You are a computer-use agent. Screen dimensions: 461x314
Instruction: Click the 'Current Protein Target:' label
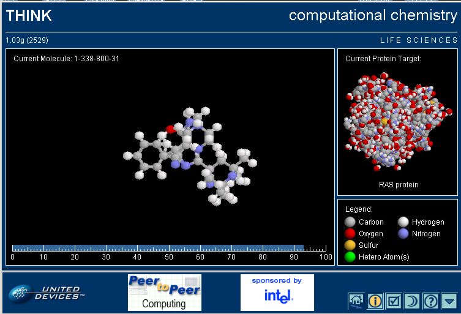click(383, 59)
